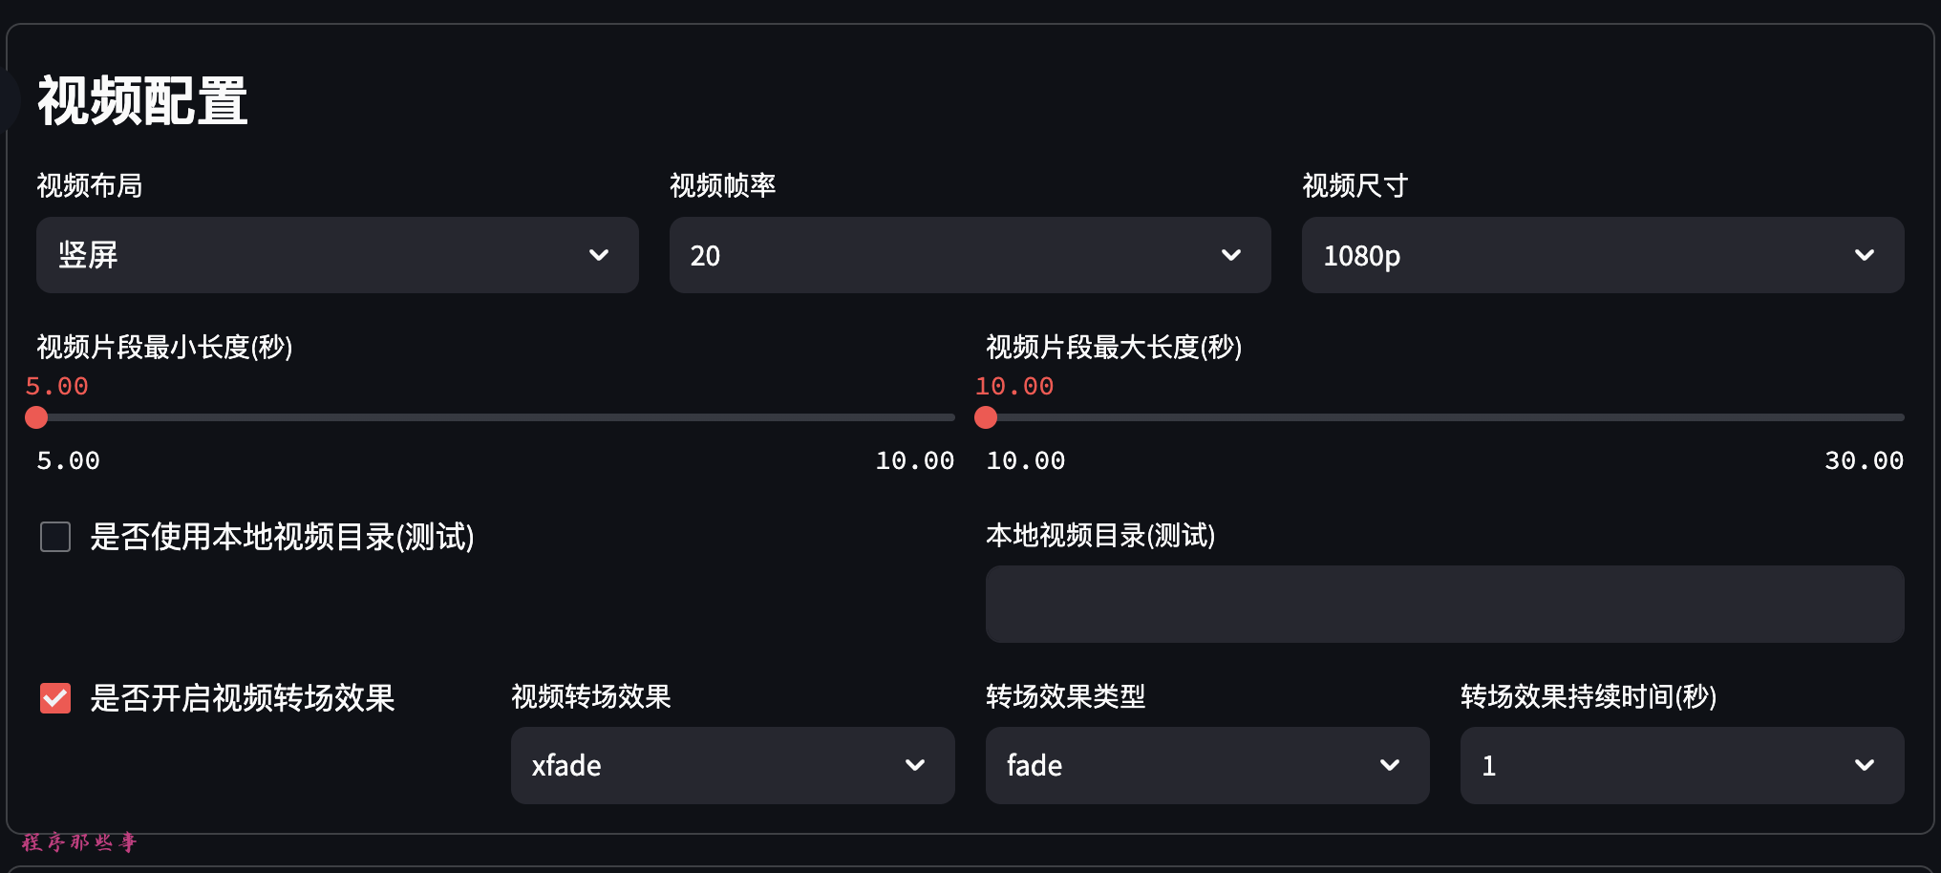Uncheck the 是否开启视频转场效果 checkbox
The height and width of the screenshot is (873, 1941).
tap(55, 698)
